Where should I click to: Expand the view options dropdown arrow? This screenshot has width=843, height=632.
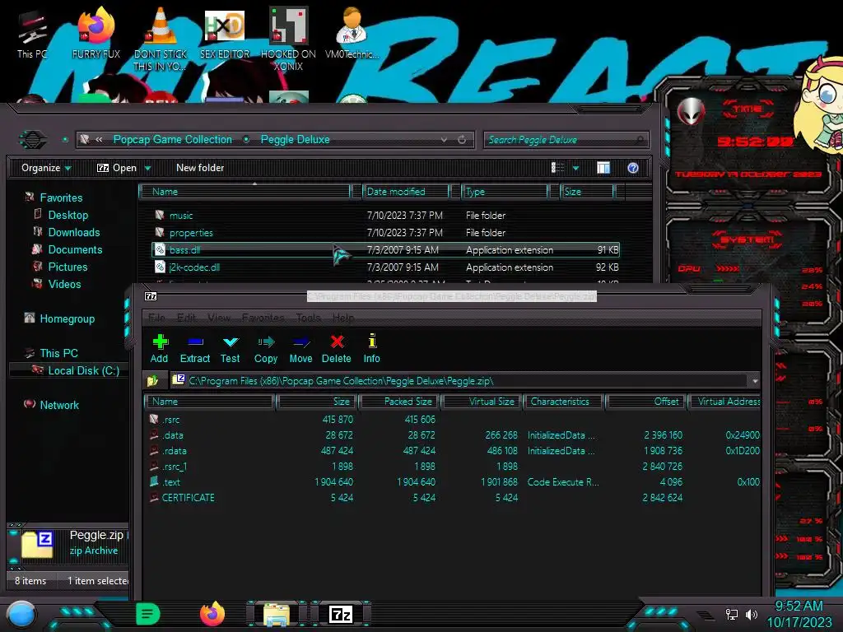[575, 168]
